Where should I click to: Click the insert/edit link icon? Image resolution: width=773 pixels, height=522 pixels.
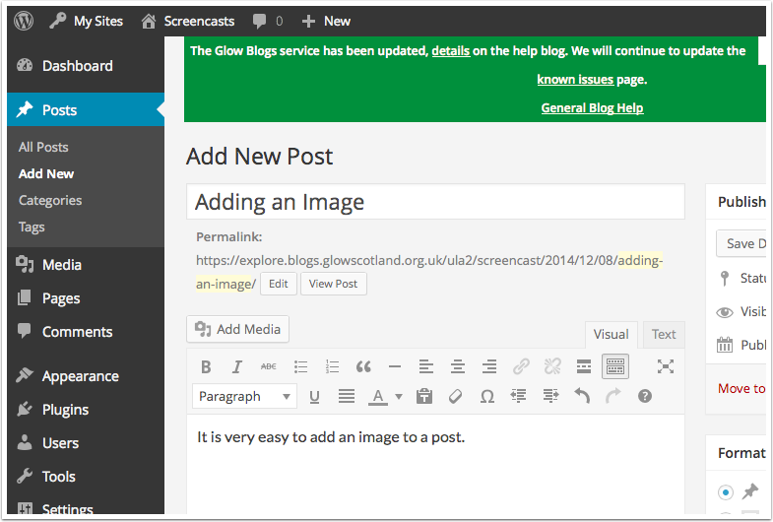[x=521, y=366]
